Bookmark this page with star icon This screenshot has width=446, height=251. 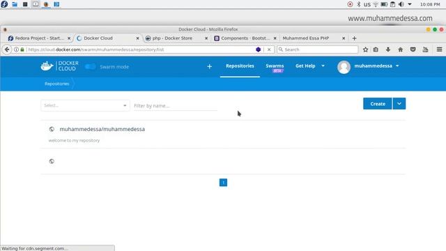tap(365, 50)
